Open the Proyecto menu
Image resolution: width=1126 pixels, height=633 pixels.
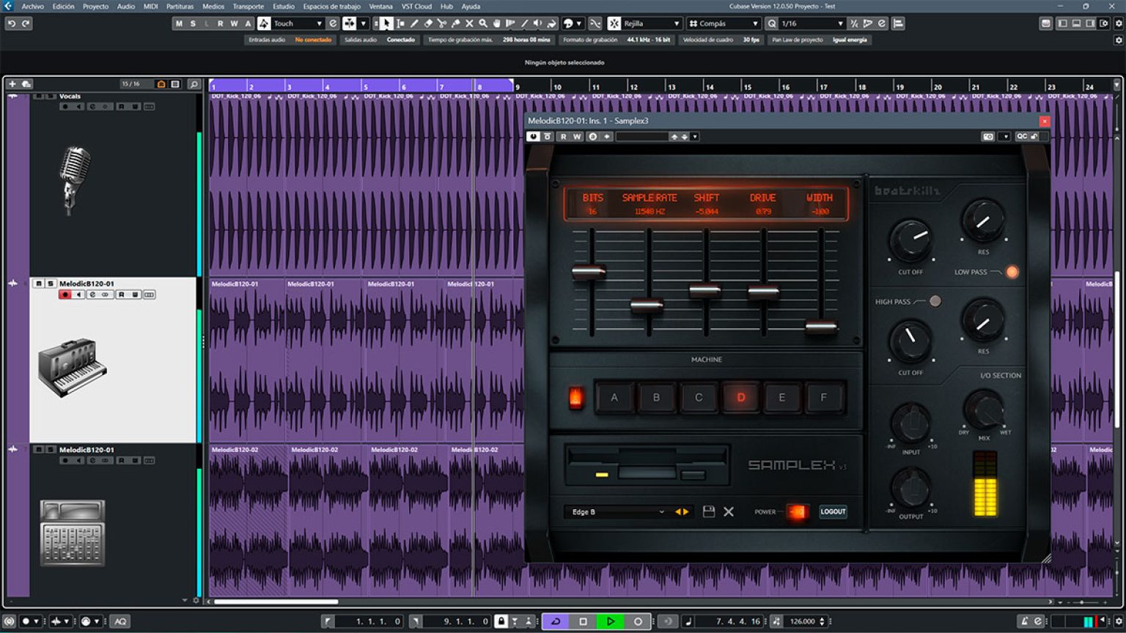(95, 6)
